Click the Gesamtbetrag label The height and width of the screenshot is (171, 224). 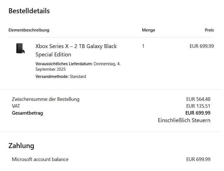(x=27, y=113)
